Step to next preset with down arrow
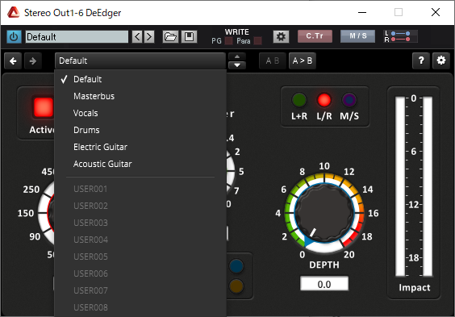Viewport: 455px width, 317px height. tap(237, 65)
